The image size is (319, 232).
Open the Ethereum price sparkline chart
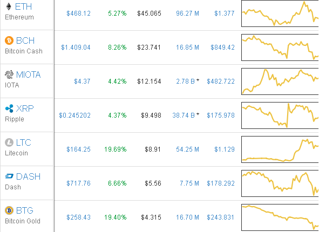click(x=280, y=13)
